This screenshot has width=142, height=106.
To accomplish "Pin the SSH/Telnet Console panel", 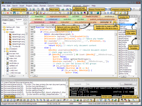I will [x=133, y=80].
